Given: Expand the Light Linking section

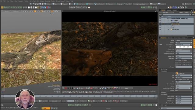Looking at the screenshot, I should 163,69.
